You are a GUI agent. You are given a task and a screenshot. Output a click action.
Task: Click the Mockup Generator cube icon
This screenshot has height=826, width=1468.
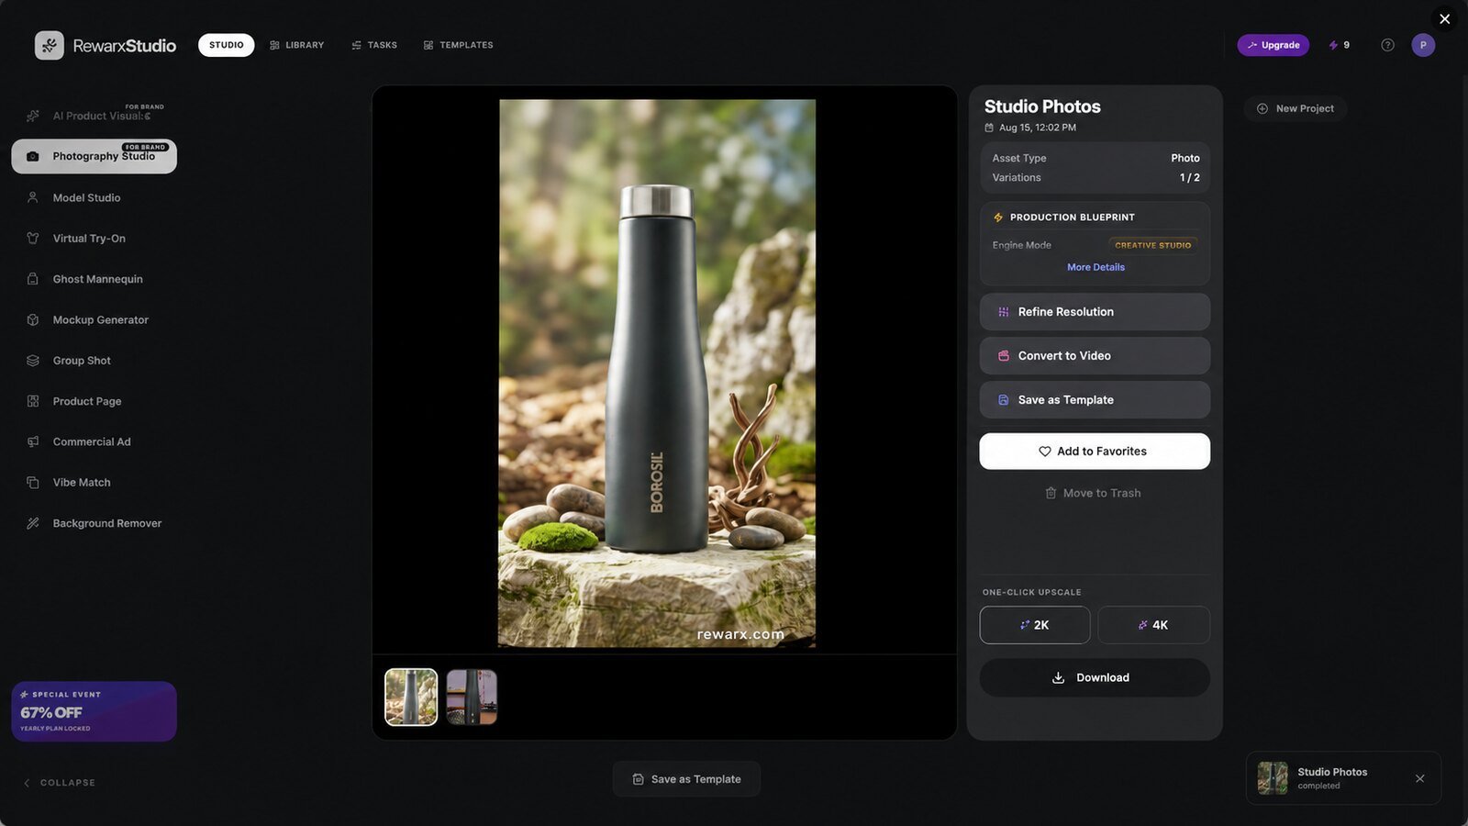(x=33, y=319)
